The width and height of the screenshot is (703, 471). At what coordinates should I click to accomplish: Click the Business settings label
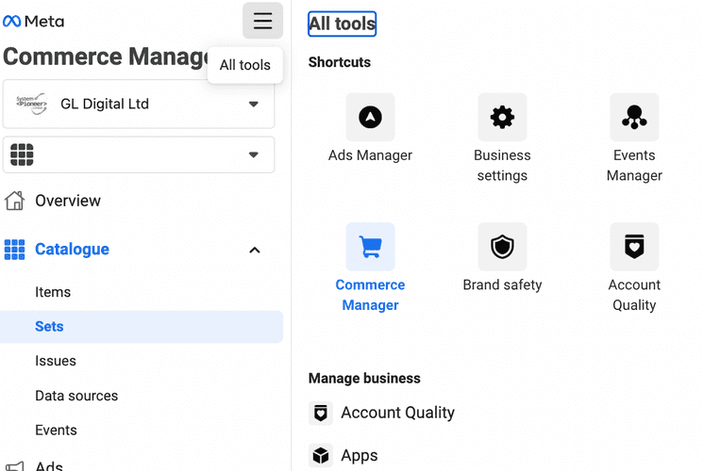(502, 165)
